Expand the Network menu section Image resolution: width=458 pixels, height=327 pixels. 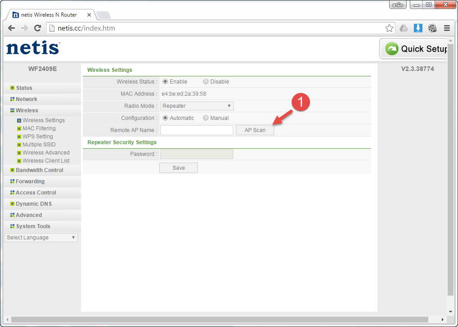pyautogui.click(x=26, y=99)
